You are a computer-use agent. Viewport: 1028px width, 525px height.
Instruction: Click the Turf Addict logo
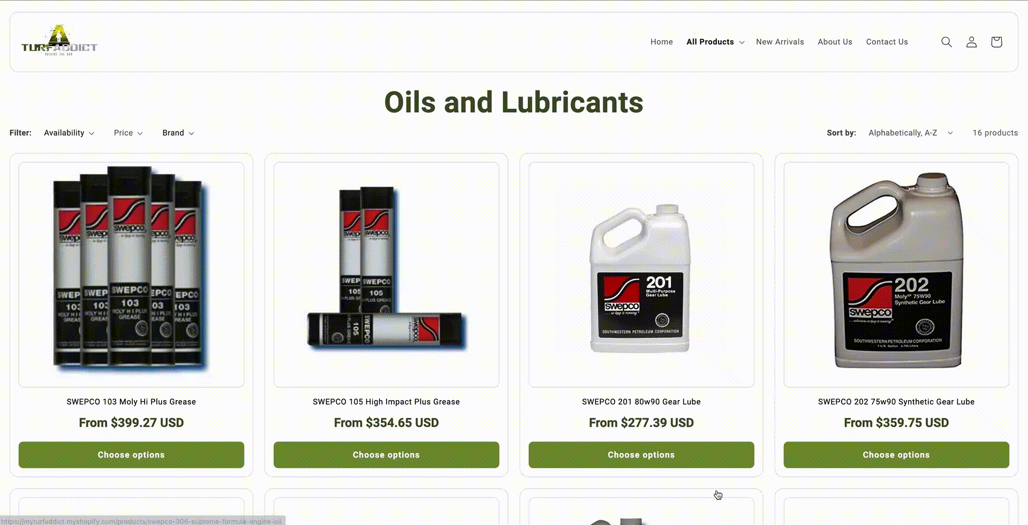[59, 41]
